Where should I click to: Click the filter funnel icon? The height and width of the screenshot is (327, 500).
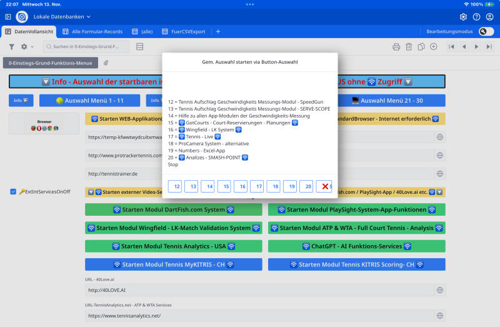pos(11,47)
